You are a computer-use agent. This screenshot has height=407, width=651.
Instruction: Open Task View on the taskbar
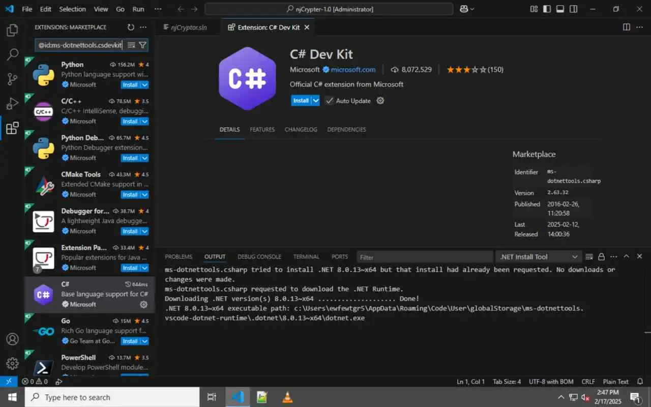click(212, 397)
